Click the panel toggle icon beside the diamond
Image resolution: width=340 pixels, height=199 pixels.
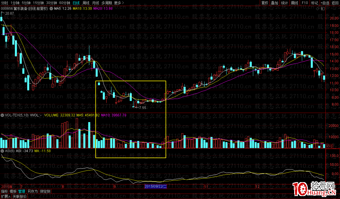coord(323,9)
